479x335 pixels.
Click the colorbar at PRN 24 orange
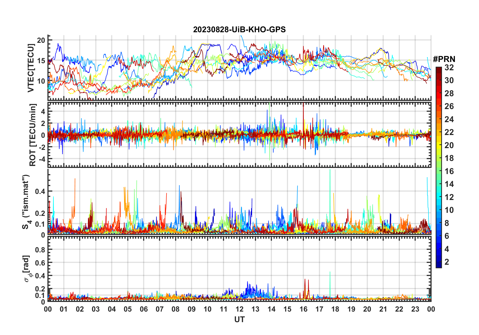438,119
